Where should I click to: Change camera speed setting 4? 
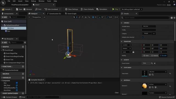coord(116,17)
